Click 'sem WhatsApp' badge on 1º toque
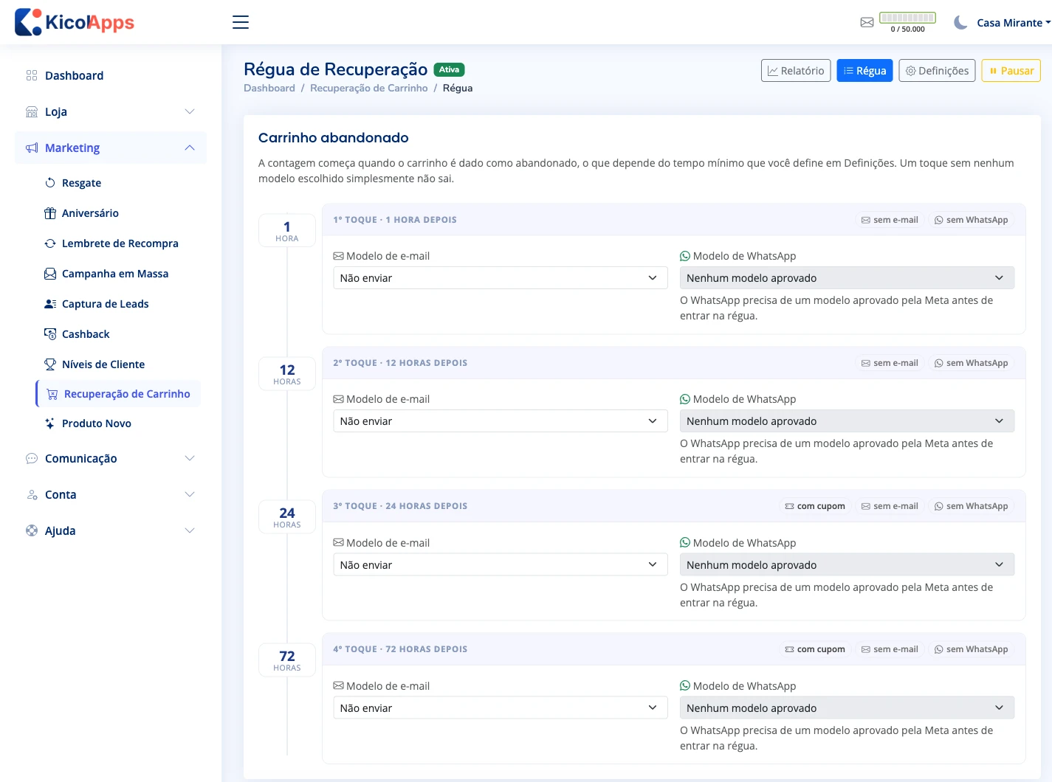The image size is (1052, 782). click(971, 220)
